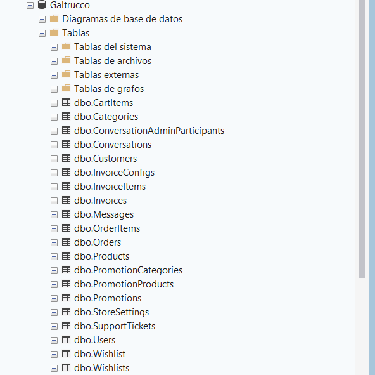Click the Galtrucco database cylinder icon
Image resolution: width=375 pixels, height=375 pixels.
click(x=42, y=5)
